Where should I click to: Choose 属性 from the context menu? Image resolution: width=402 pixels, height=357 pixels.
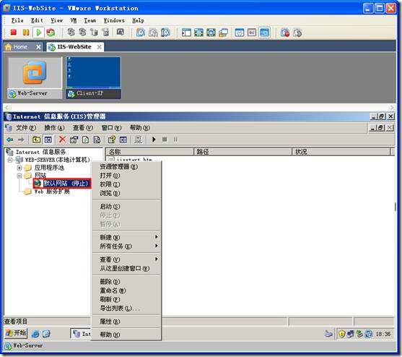(126, 322)
